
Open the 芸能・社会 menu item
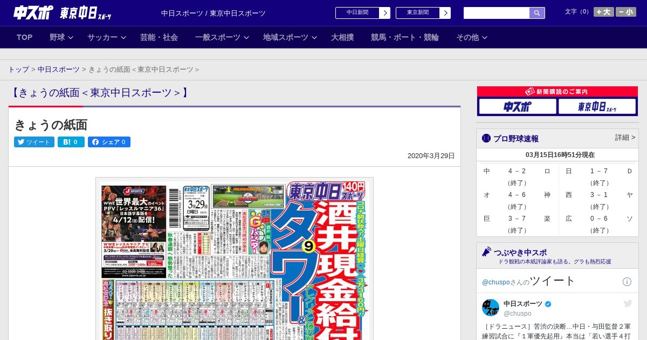(x=159, y=37)
